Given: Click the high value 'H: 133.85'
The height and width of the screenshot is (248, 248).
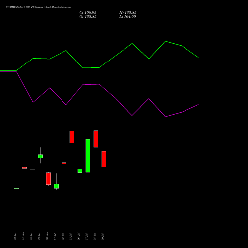Looking at the screenshot, I should click(x=127, y=13).
